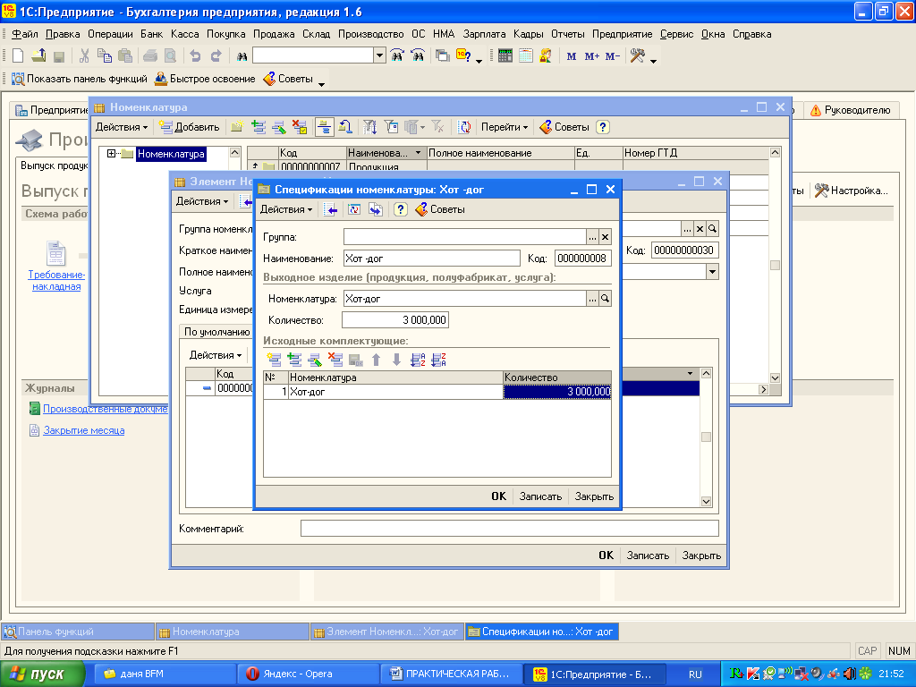Viewport: 916px width, 687px height.
Task: Click the M- memory button
Action: click(613, 56)
